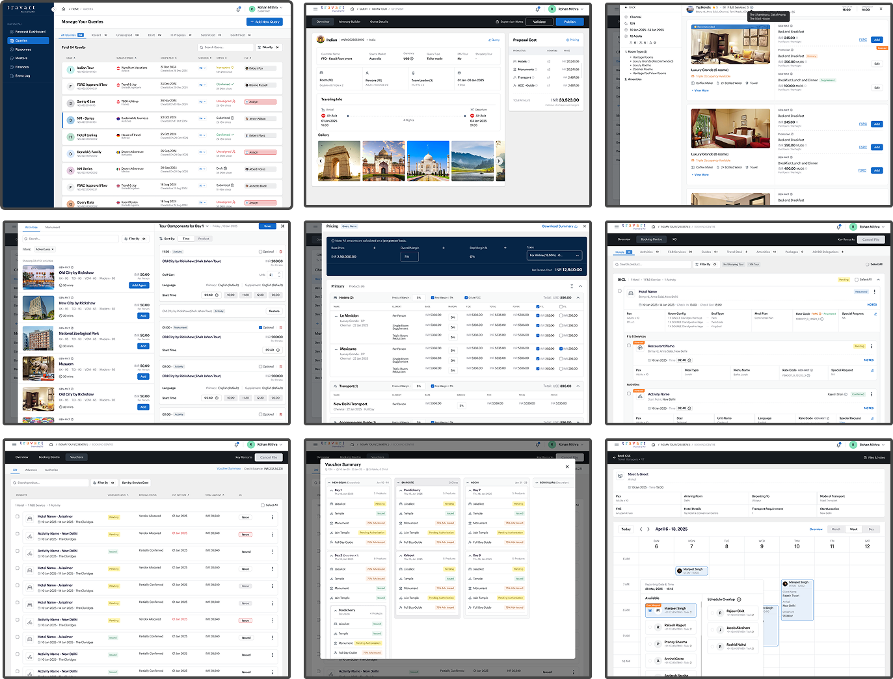Open the For Airline (18.00%) taxes dropdown
The image size is (893, 679).
[x=554, y=255]
